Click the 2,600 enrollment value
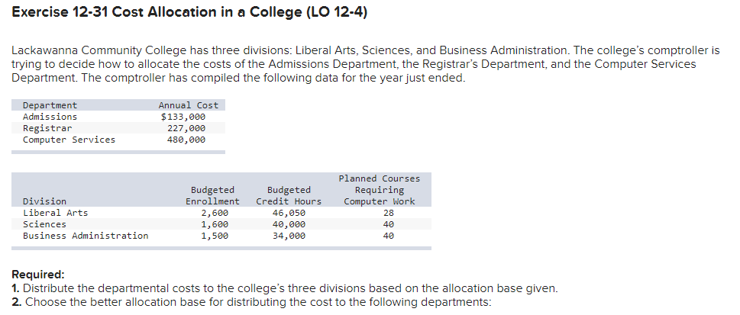The width and height of the screenshot is (740, 315). pos(215,213)
